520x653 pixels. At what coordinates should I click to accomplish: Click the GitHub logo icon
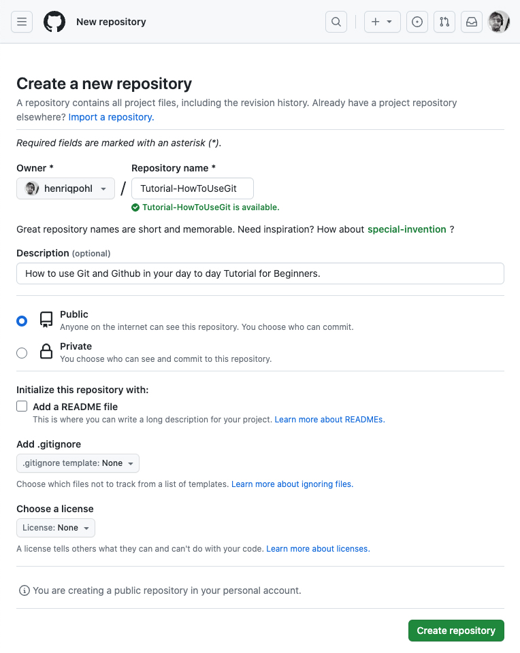(54, 22)
